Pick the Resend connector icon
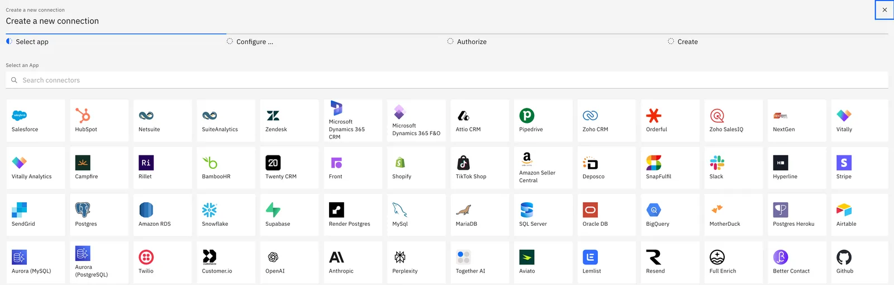894x285 pixels. pyautogui.click(x=654, y=257)
